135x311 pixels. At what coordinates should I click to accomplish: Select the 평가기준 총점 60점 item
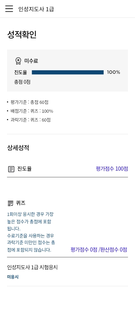click(x=30, y=102)
